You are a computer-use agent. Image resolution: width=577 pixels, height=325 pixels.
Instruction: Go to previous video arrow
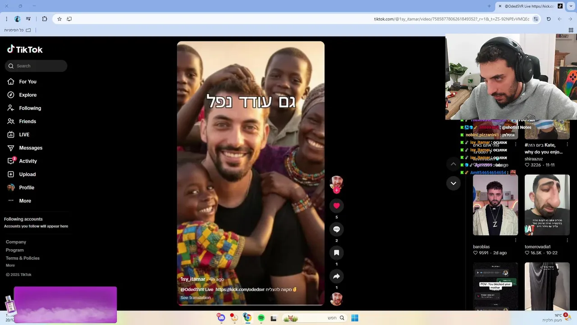[x=453, y=164]
